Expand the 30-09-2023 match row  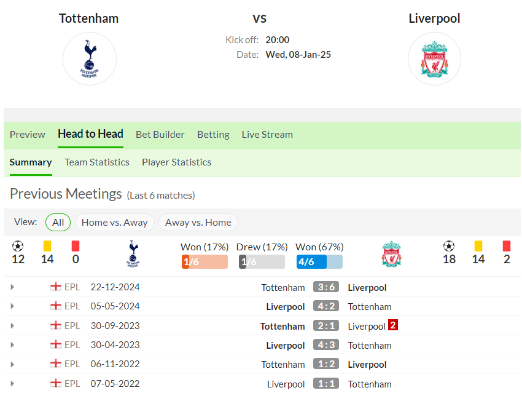(x=12, y=326)
